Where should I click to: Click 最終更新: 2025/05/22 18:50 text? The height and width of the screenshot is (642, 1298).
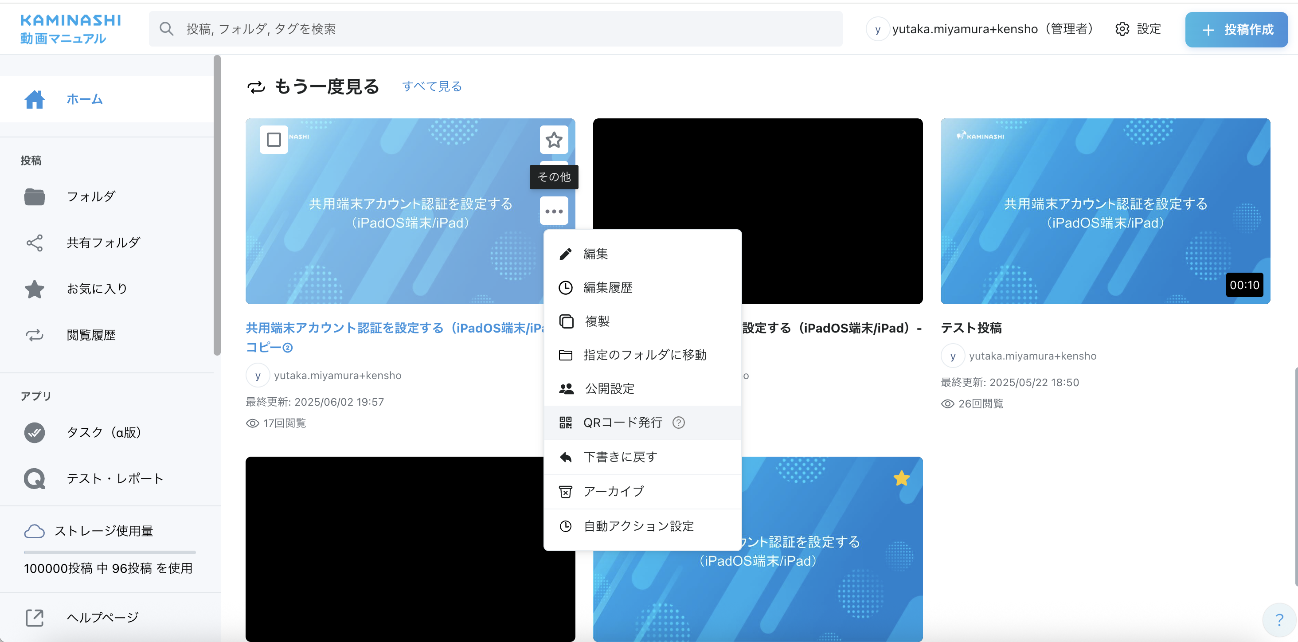pyautogui.click(x=1010, y=383)
